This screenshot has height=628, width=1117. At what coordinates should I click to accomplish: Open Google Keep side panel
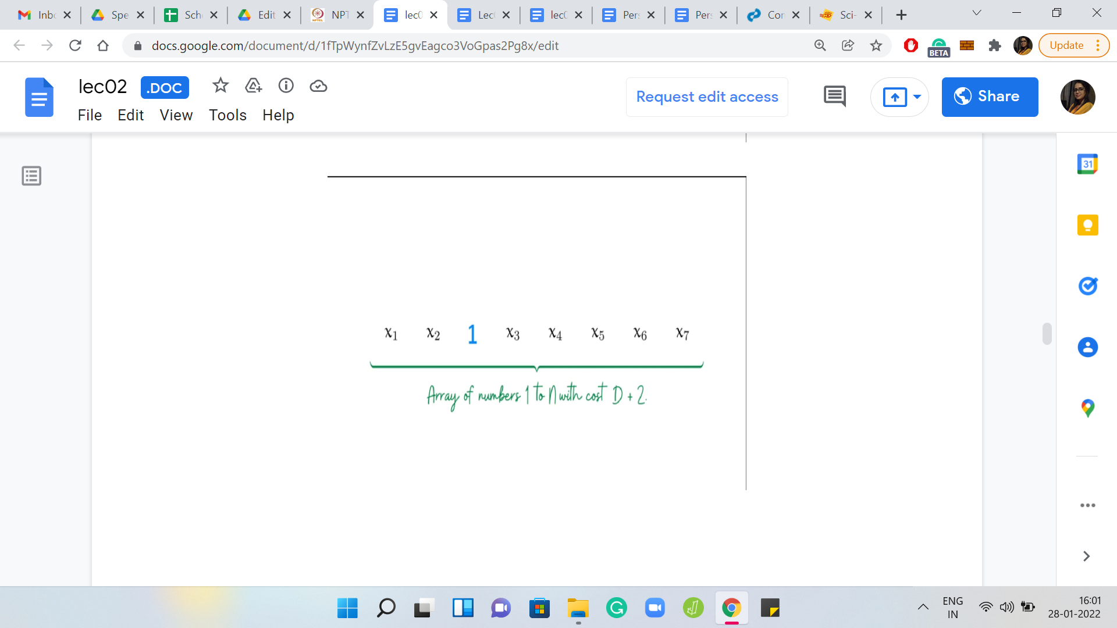(x=1087, y=225)
